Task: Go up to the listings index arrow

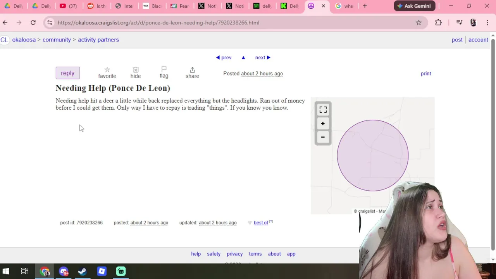Action: [x=243, y=58]
